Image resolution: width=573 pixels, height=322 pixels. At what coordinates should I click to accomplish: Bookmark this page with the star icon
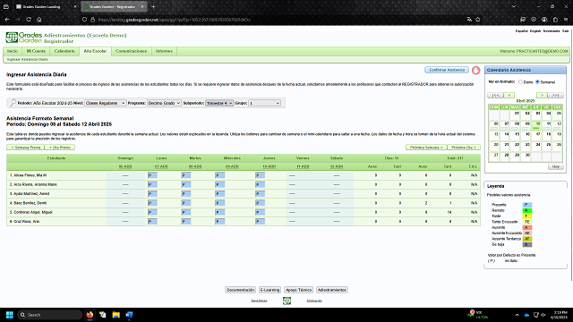point(477,20)
